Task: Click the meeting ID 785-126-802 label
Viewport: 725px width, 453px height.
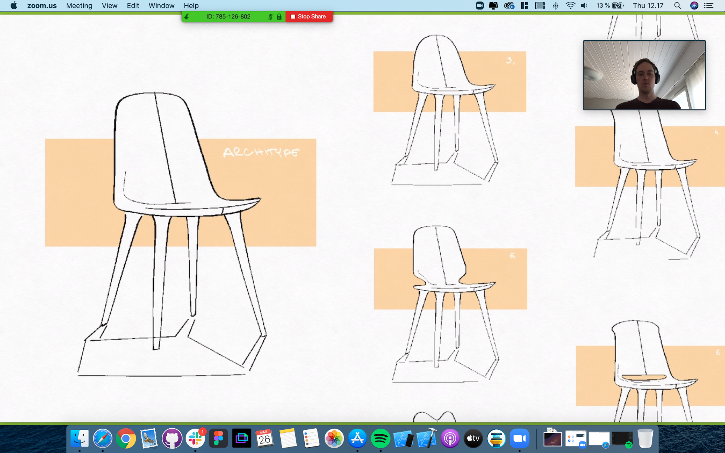Action: pos(228,17)
